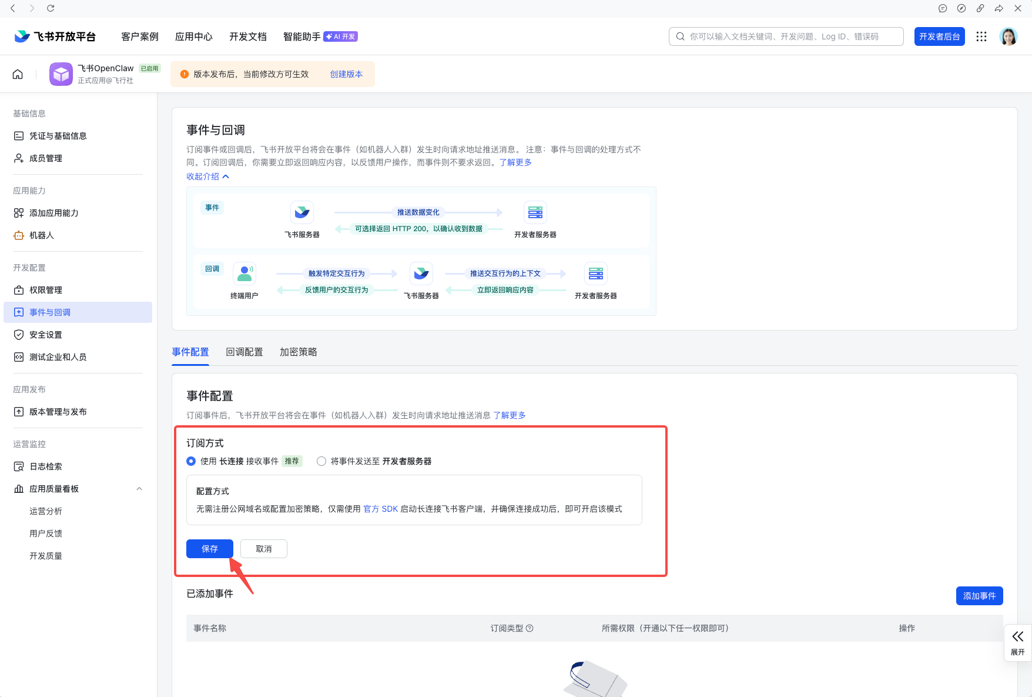Image resolution: width=1032 pixels, height=697 pixels.
Task: Select 权限管理 in the left sidebar
Action: coord(46,289)
